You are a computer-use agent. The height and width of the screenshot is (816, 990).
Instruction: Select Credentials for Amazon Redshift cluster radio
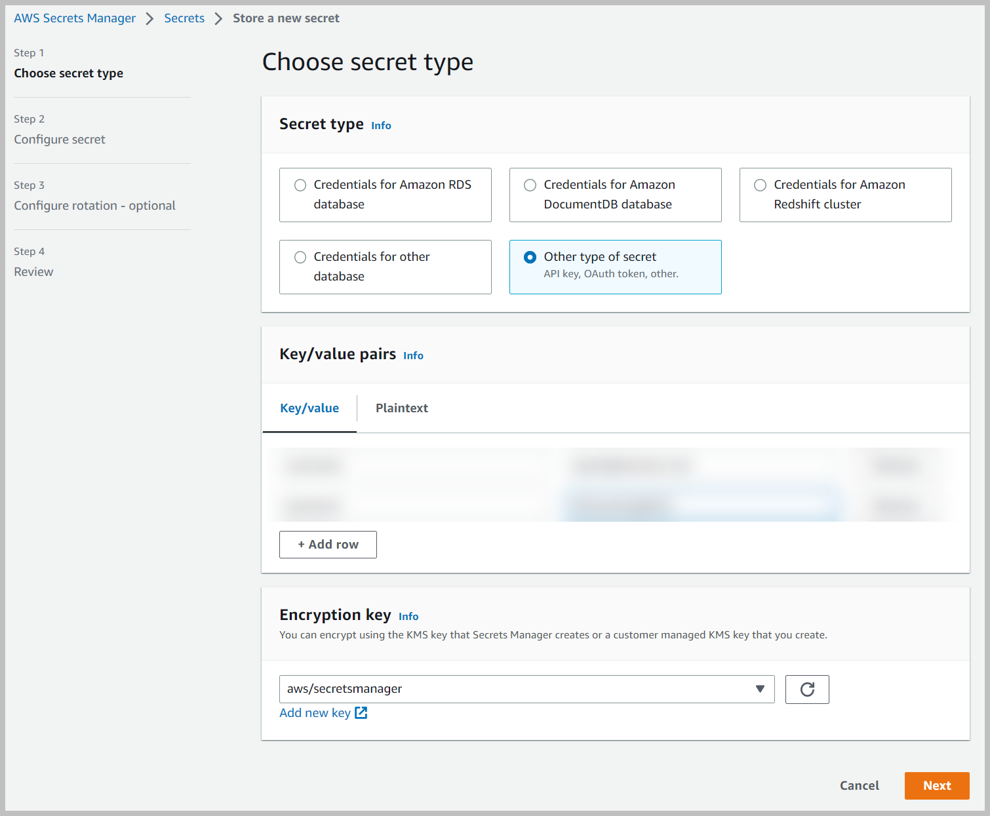[x=761, y=185]
